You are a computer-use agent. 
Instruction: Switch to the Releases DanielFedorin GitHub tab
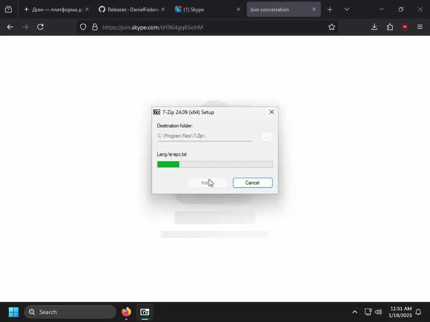point(132,9)
